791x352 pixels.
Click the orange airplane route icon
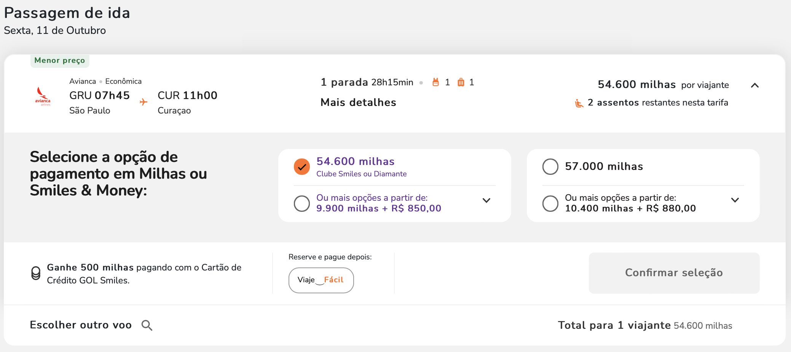click(x=144, y=102)
